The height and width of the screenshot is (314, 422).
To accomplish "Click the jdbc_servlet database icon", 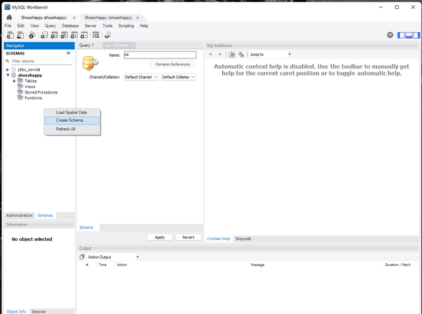I will tap(13, 70).
